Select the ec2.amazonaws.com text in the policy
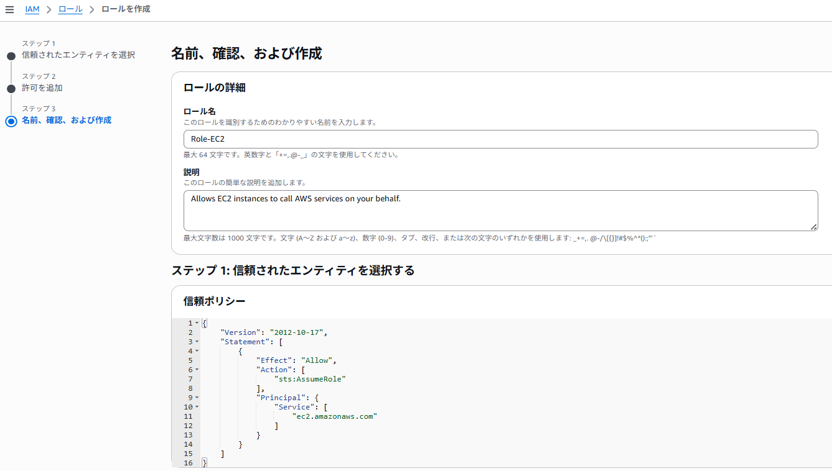 tap(335, 416)
